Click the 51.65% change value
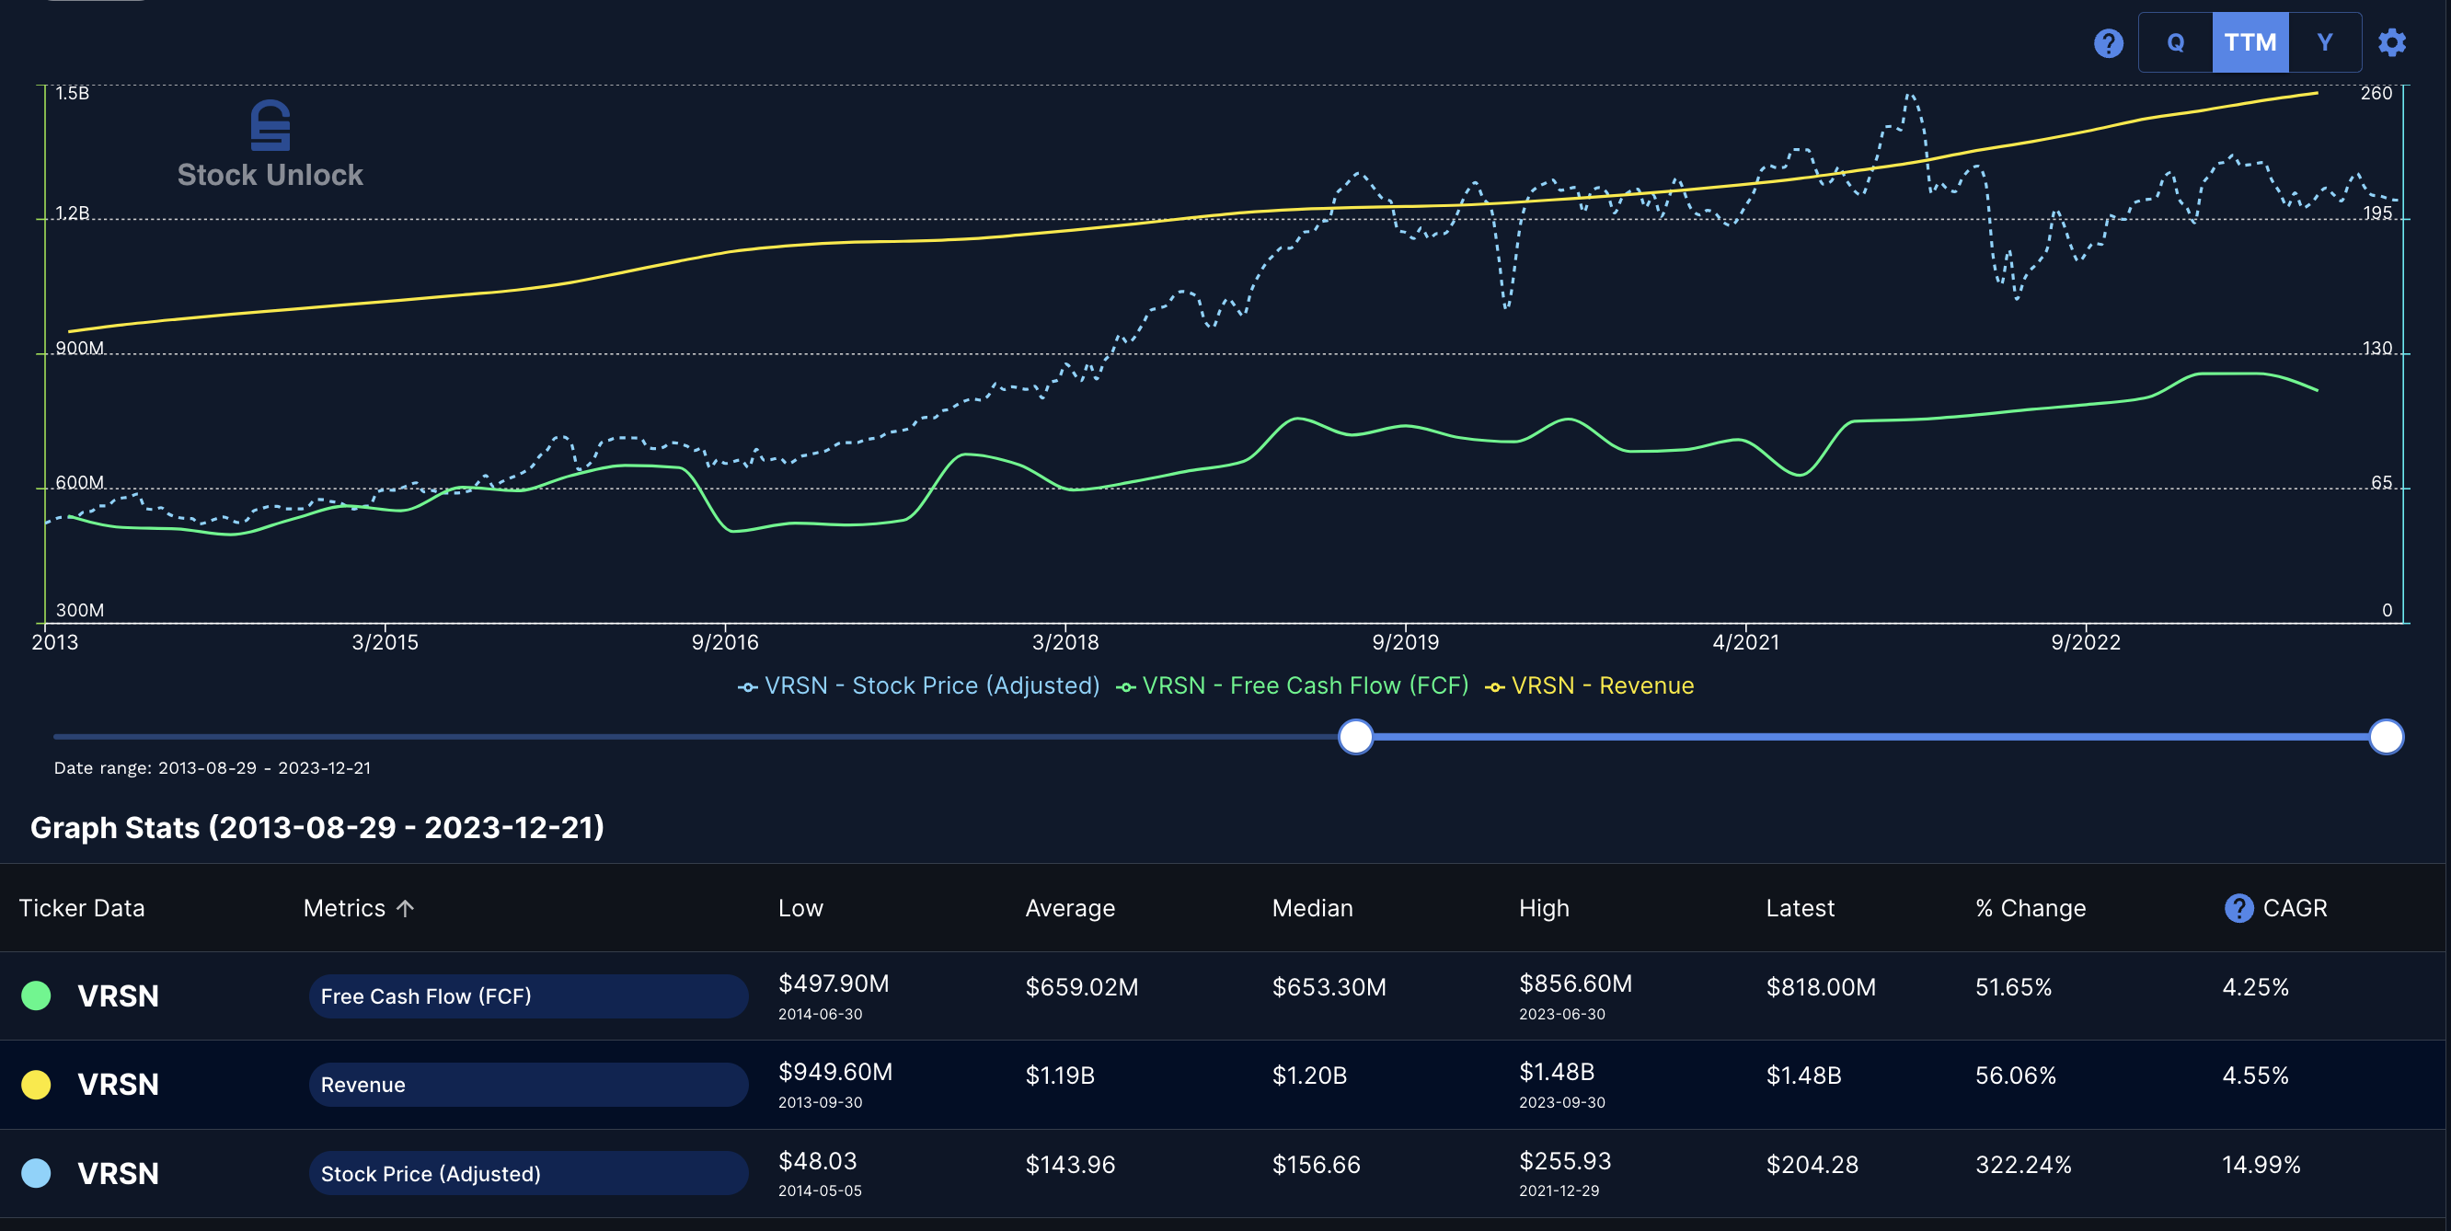Image resolution: width=2451 pixels, height=1231 pixels. [x=2013, y=987]
